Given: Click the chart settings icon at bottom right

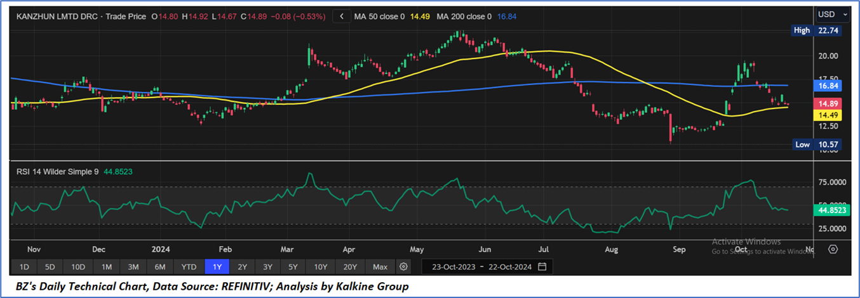Looking at the screenshot, I should pos(833,249).
